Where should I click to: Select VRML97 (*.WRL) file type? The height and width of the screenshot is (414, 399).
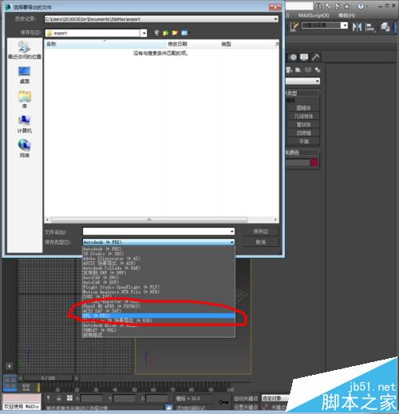coord(159,330)
